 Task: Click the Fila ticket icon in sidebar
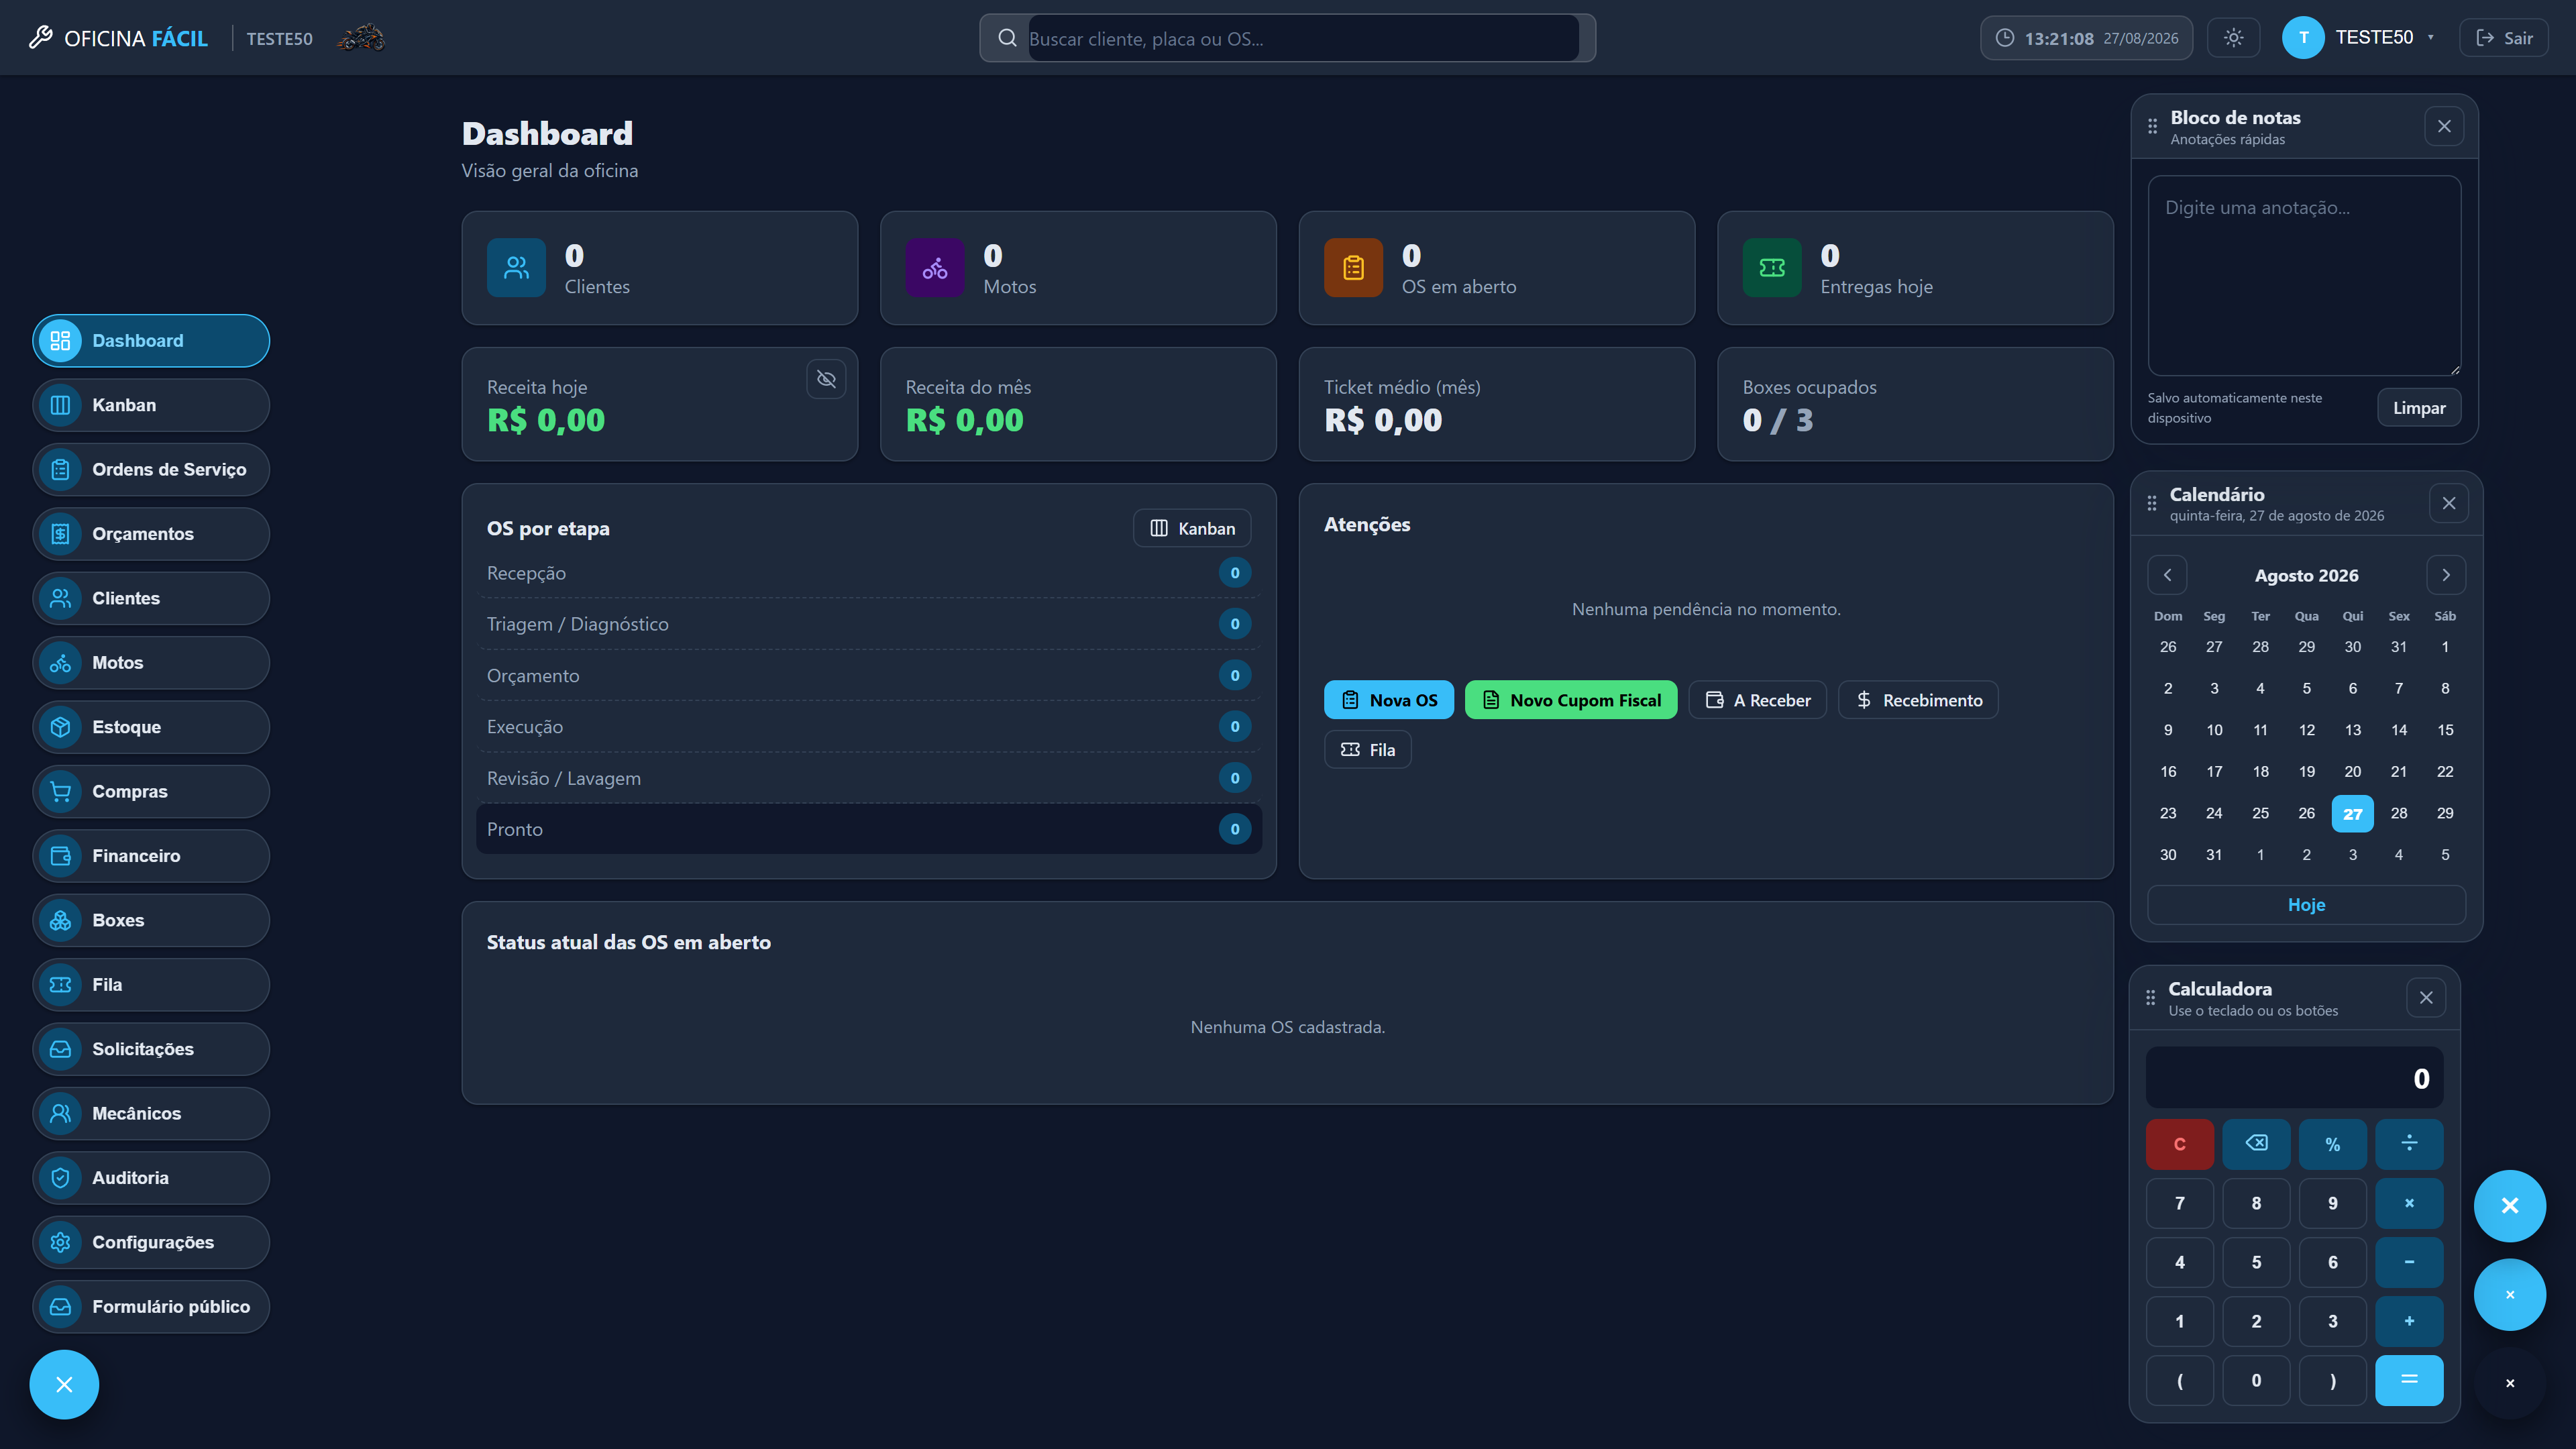(x=60, y=985)
